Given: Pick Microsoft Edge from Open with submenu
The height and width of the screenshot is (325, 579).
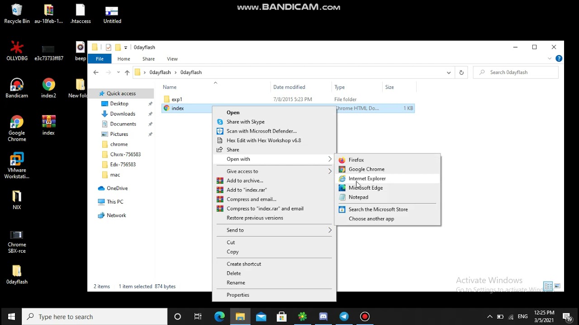Looking at the screenshot, I should pos(387,188).
